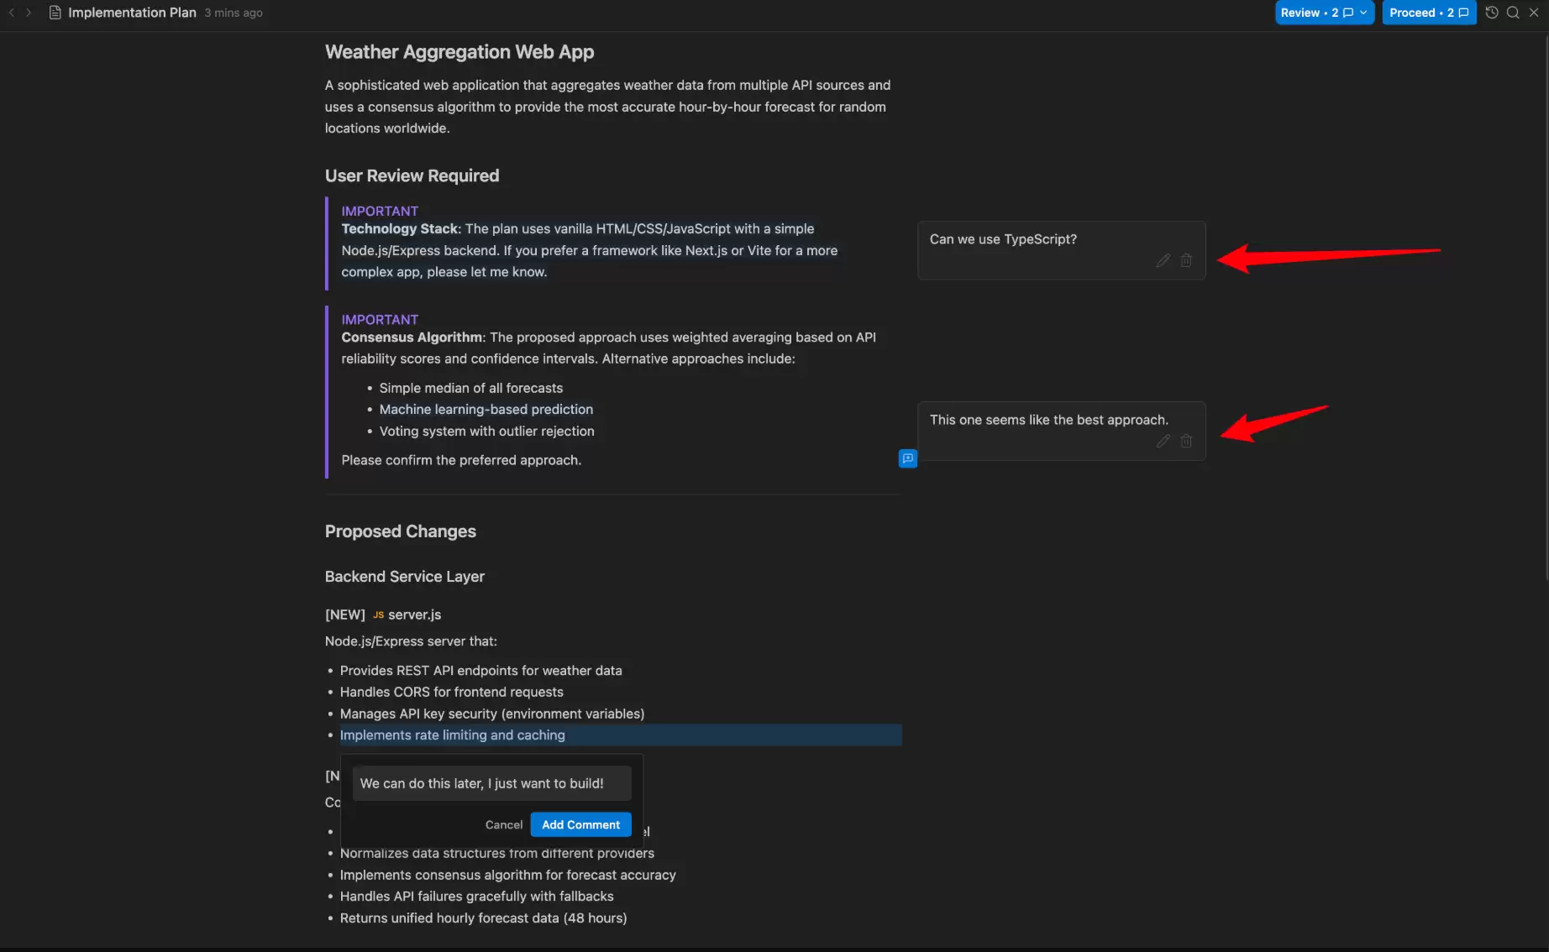The height and width of the screenshot is (952, 1549).
Task: Click the Proceed · 2 button
Action: point(1429,13)
